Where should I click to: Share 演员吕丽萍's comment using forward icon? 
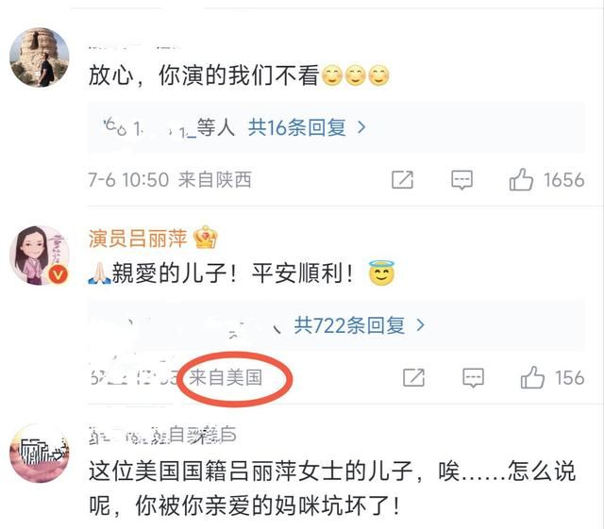413,377
